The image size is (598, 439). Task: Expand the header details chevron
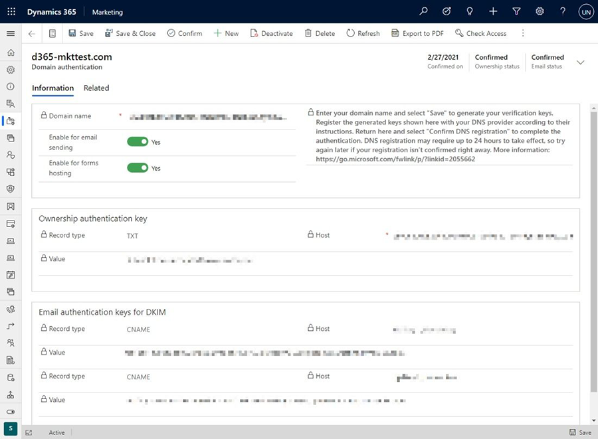click(580, 62)
